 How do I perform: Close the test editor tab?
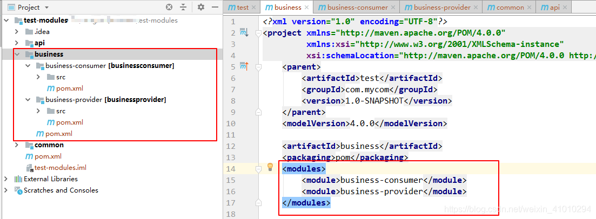(x=253, y=7)
